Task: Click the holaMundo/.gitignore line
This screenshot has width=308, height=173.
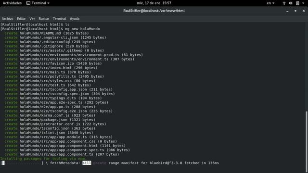Action: 47,46
